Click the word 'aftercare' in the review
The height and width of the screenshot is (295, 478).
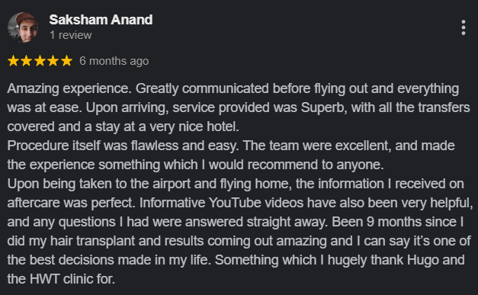(x=34, y=203)
